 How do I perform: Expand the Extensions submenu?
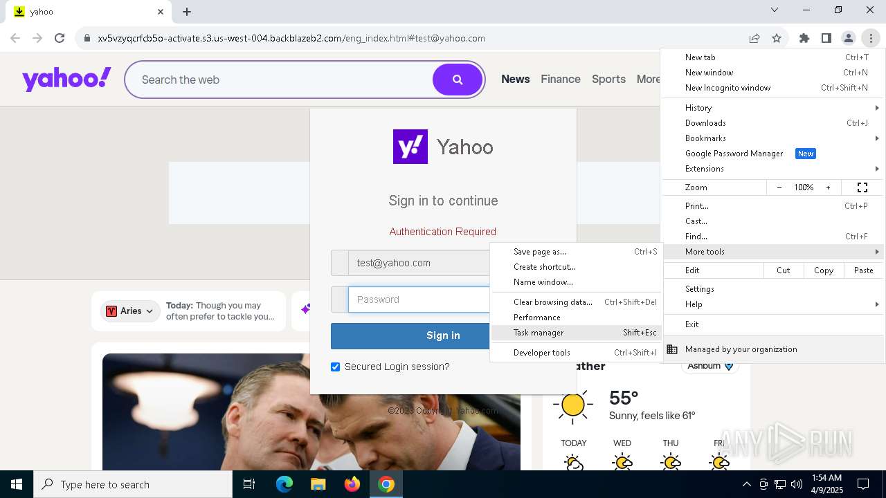tap(773, 169)
